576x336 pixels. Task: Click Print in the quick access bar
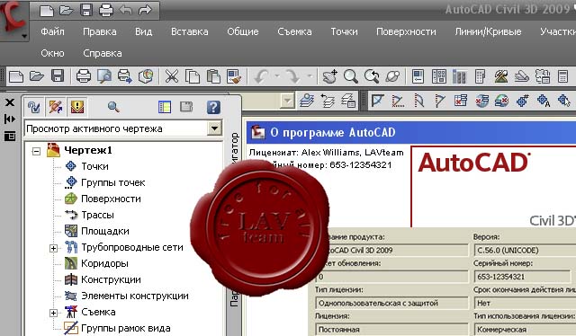click(x=106, y=10)
